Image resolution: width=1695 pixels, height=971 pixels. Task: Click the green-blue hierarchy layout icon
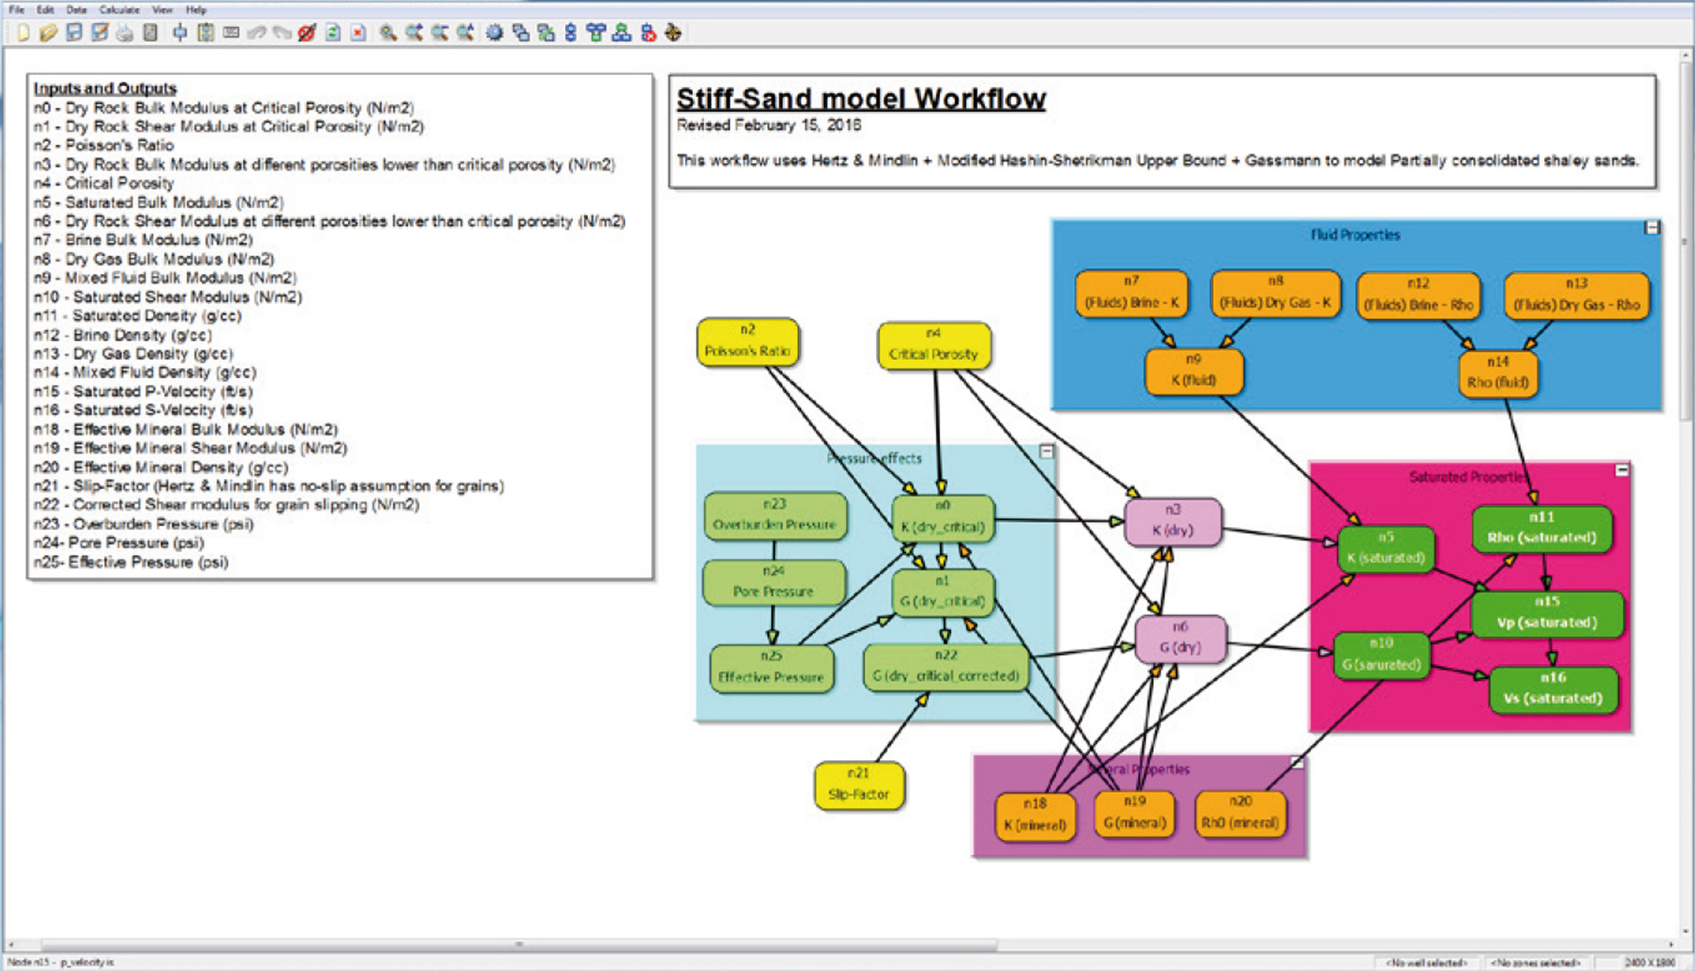tap(621, 33)
